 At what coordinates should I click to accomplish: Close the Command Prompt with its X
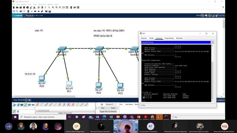pyautogui.click(x=212, y=42)
